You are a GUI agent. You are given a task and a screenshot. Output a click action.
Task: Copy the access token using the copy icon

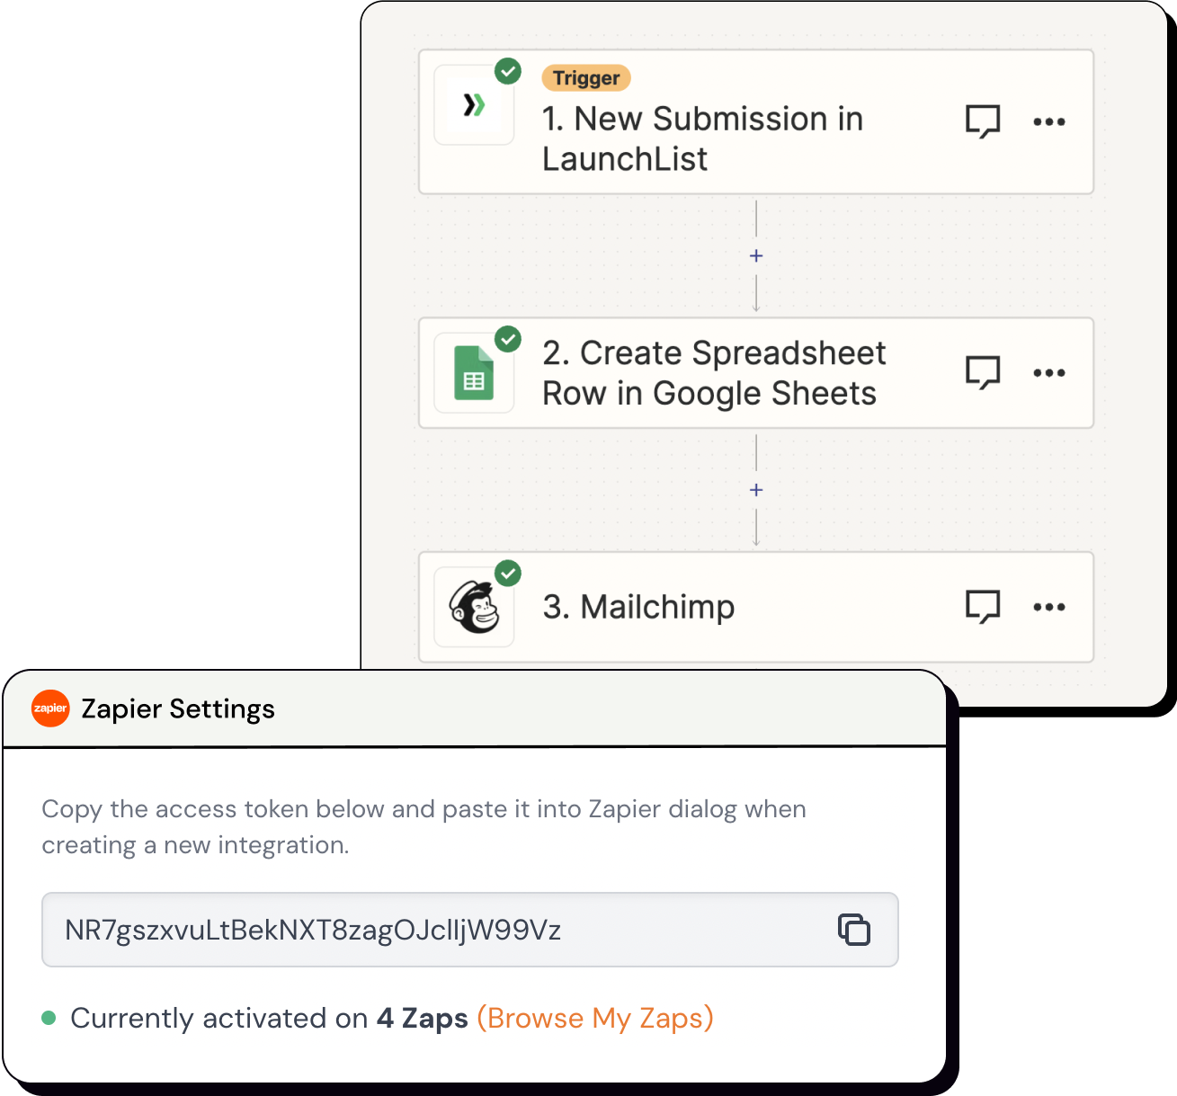(852, 930)
